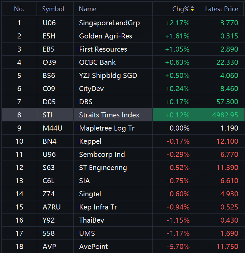Select symbol U06

point(49,23)
